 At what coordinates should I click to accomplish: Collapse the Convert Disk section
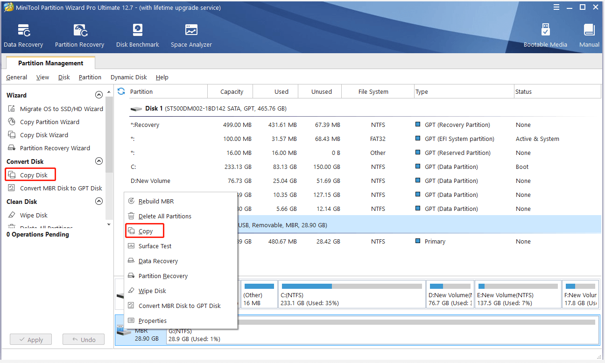click(x=99, y=161)
